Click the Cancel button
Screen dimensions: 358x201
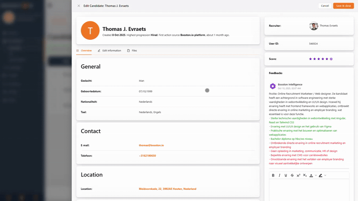325,6
